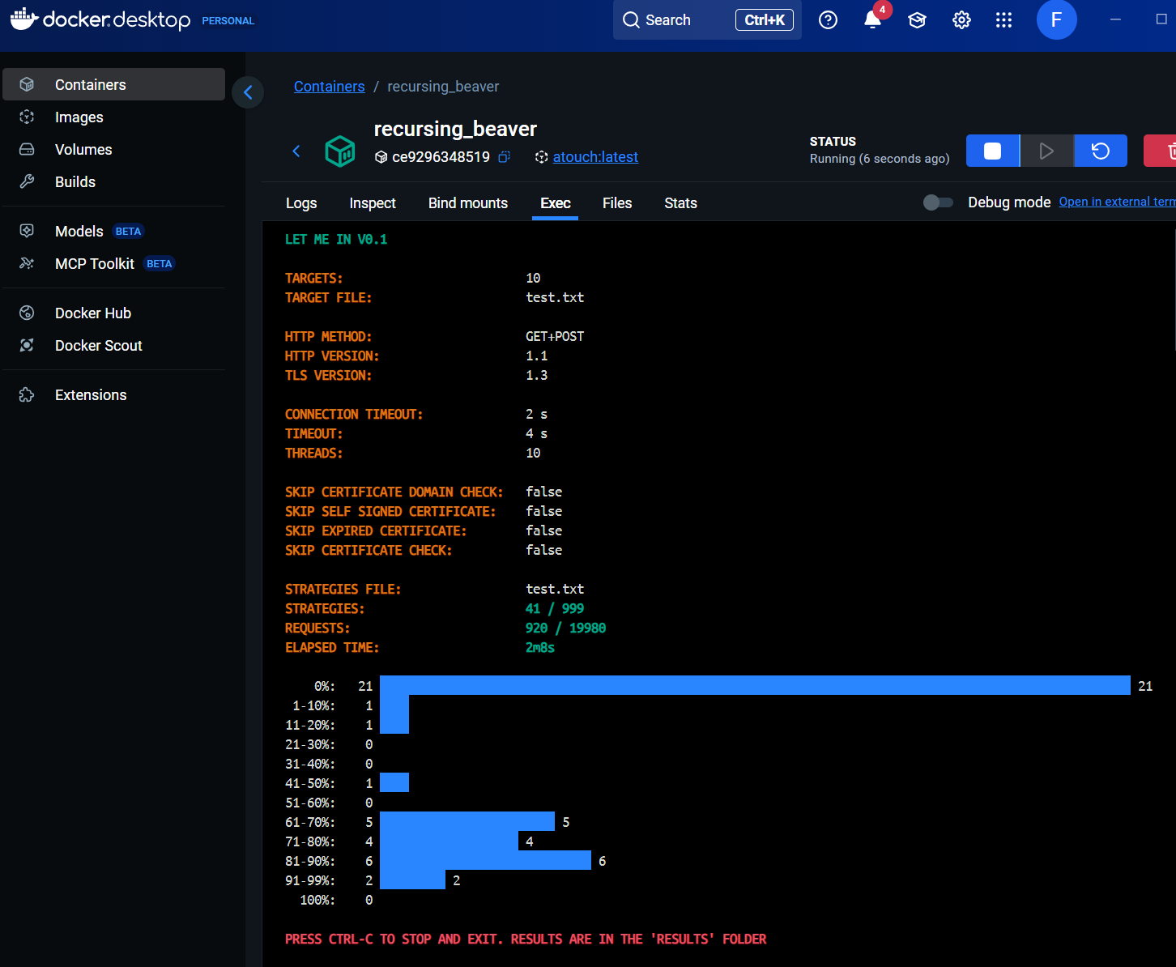Click the 'GET+POST' HTTP method value
This screenshot has height=967, width=1176.
pyautogui.click(x=555, y=337)
